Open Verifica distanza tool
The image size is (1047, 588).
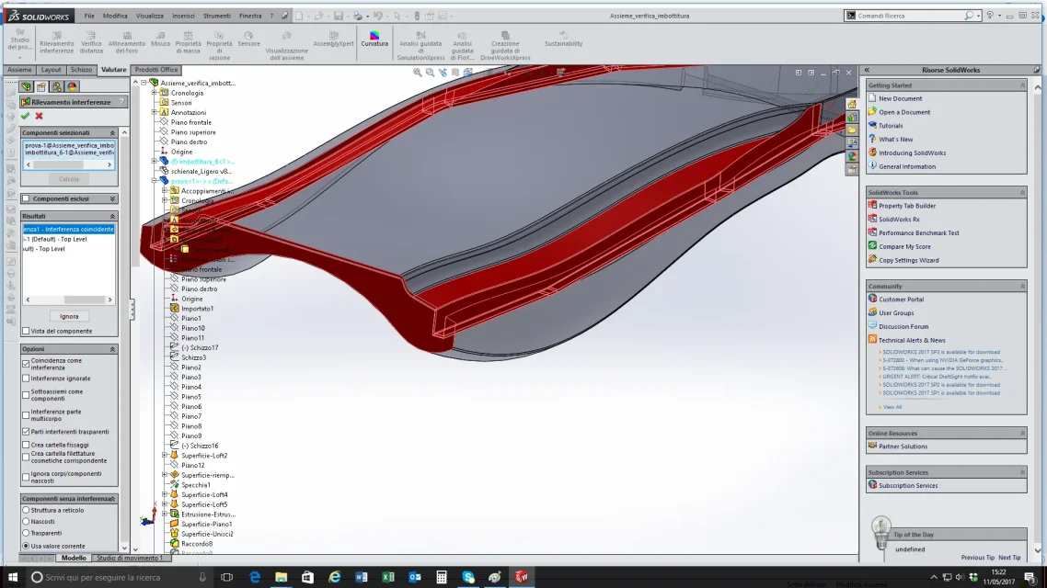click(91, 42)
